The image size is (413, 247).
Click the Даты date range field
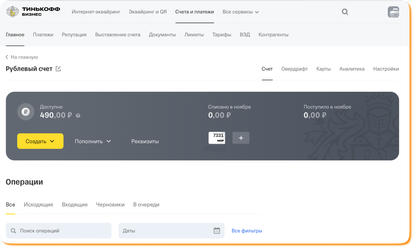click(x=171, y=231)
